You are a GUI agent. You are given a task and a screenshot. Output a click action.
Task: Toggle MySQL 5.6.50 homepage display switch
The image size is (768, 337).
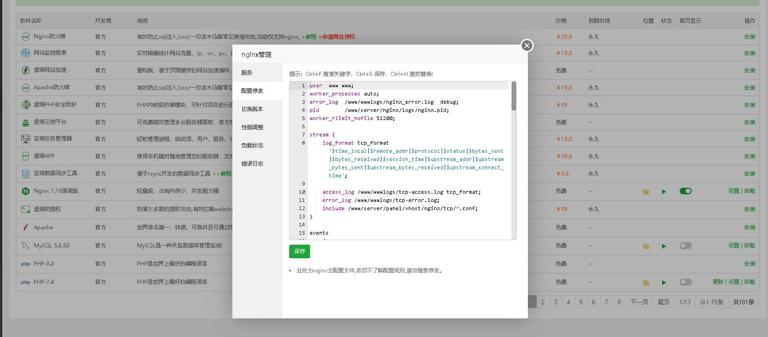tap(686, 246)
